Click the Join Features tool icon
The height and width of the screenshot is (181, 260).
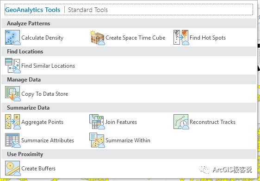(97, 122)
